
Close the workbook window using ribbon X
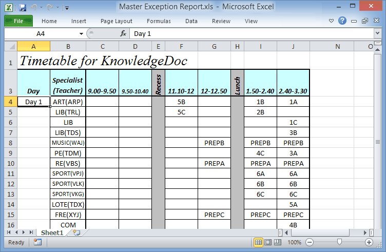point(376,21)
